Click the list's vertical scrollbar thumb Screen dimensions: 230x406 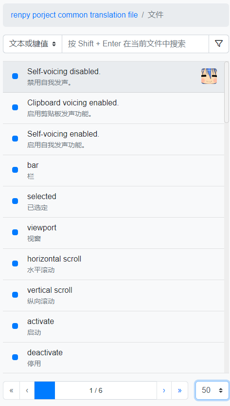point(227,92)
